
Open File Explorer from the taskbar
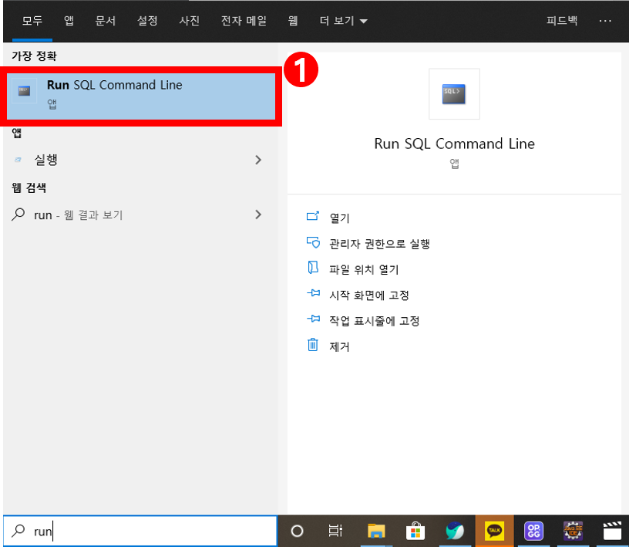(x=376, y=531)
